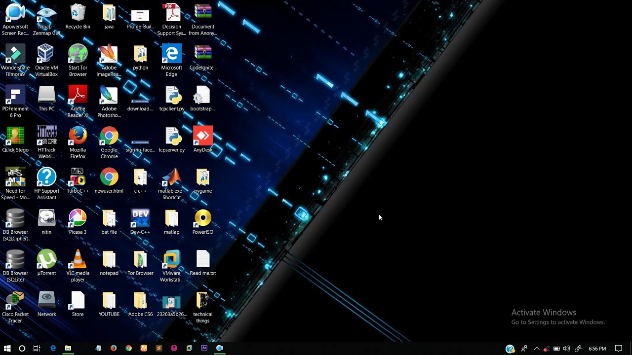Select the Start Tor Browser shortcut
The image size is (632, 355).
78,61
